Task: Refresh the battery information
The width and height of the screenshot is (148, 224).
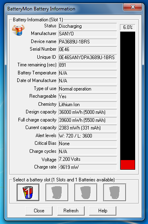Action: coord(71,211)
